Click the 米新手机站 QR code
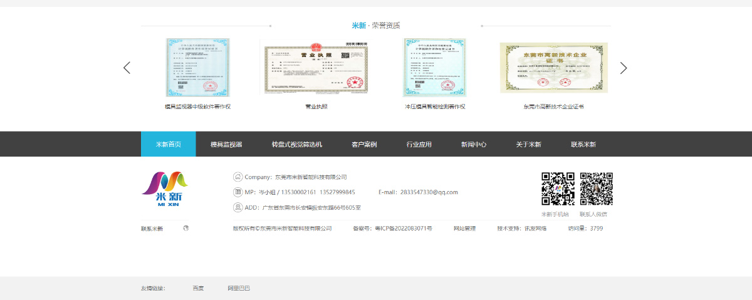 click(558, 189)
